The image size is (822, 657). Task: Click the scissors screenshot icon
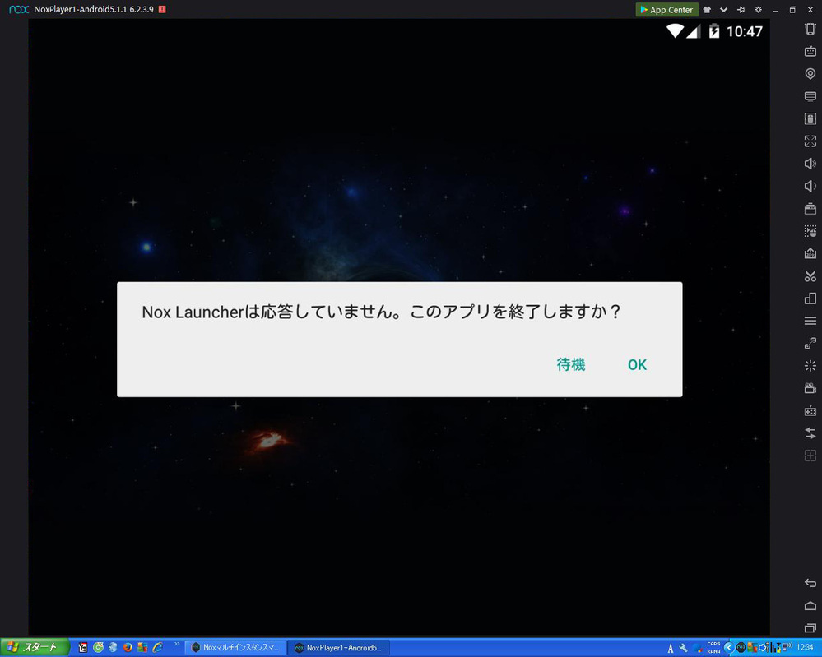[x=810, y=276]
